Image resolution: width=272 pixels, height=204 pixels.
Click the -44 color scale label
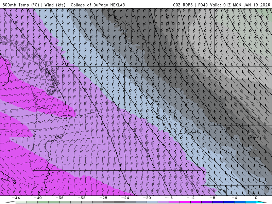tap(16, 198)
